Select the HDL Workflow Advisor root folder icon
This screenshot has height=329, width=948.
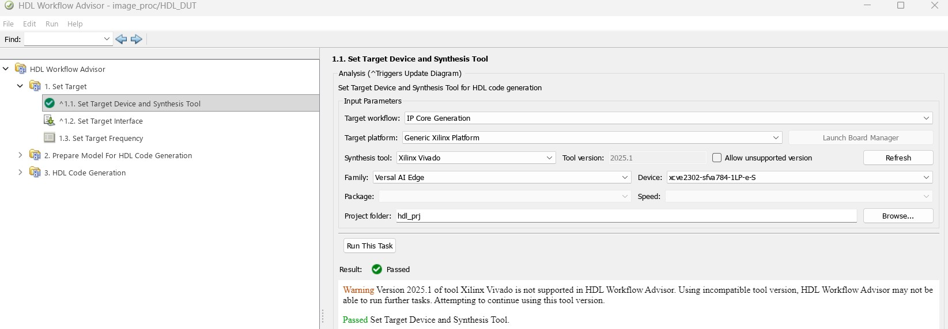(20, 69)
